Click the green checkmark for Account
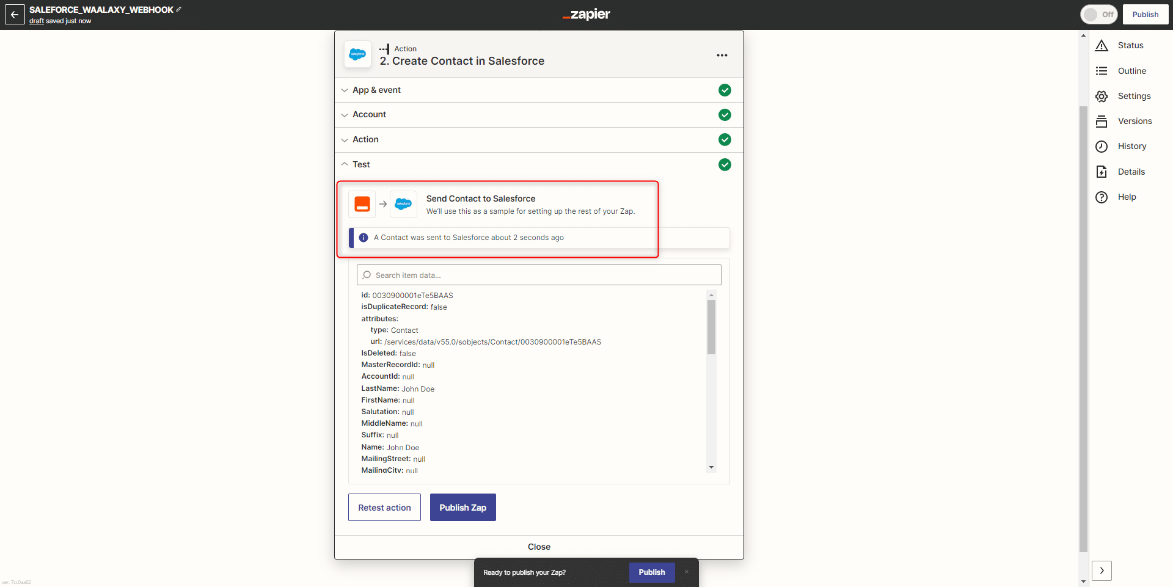 point(725,115)
